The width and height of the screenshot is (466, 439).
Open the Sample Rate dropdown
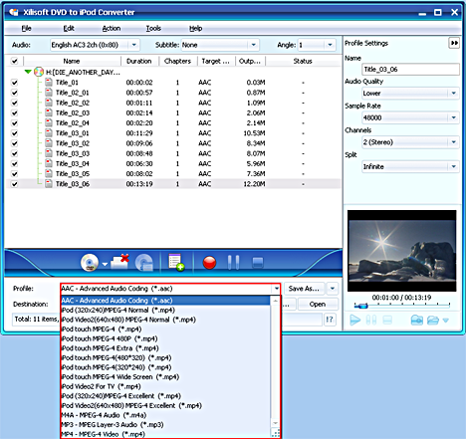click(x=454, y=117)
